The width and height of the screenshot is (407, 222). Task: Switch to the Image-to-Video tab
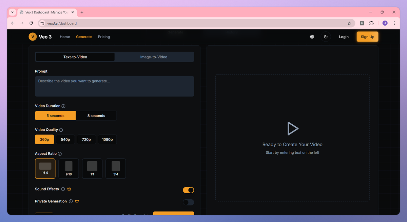(x=154, y=57)
